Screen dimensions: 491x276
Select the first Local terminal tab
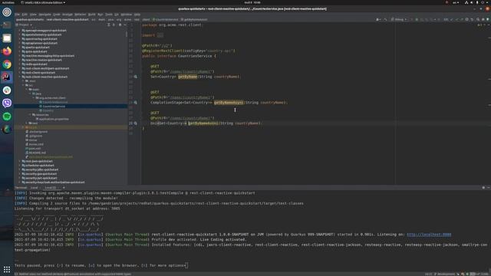point(34,188)
